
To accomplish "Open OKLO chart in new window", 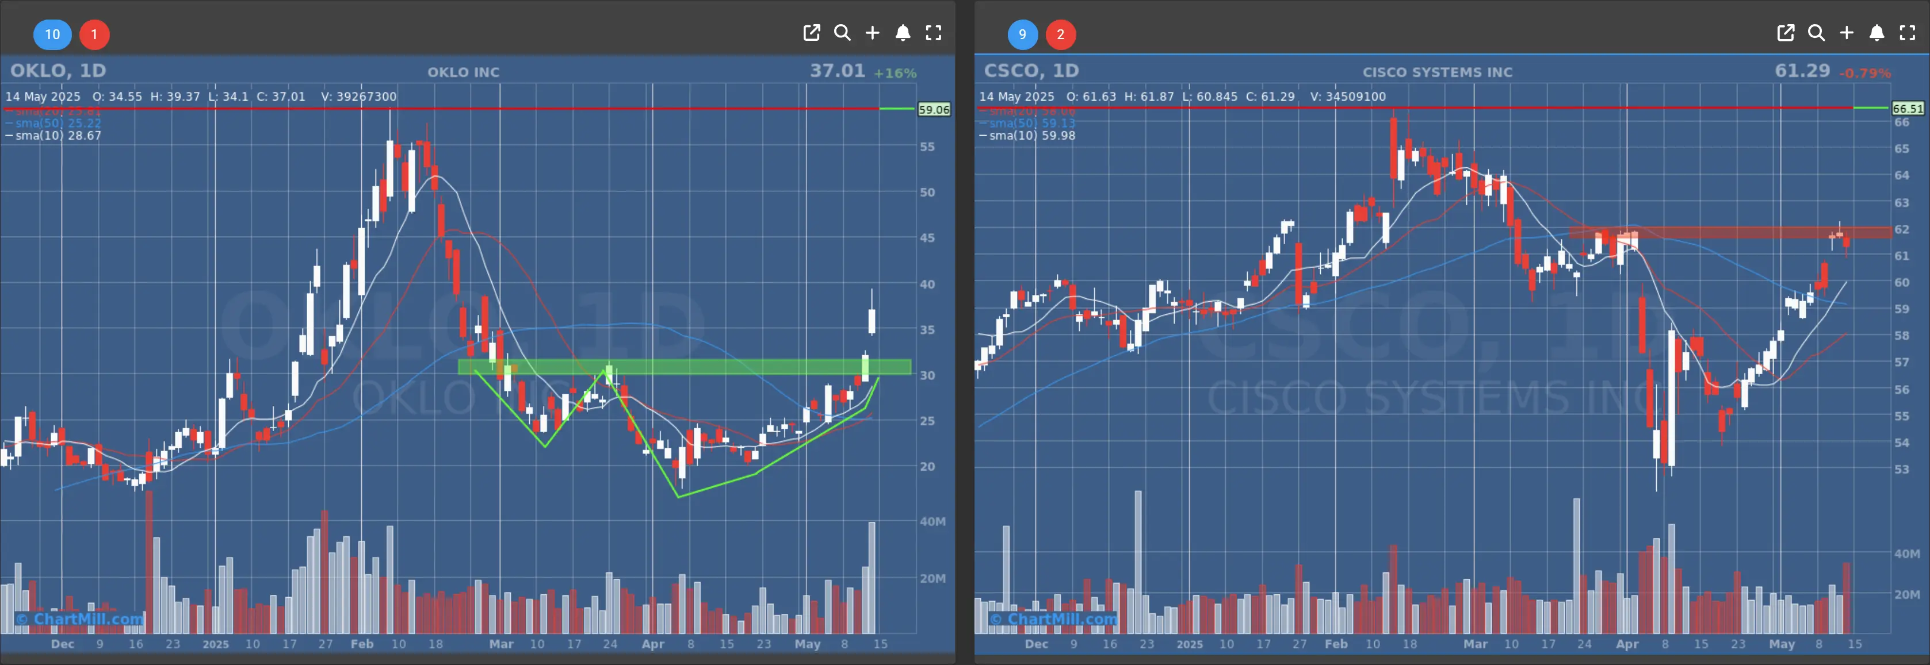I will point(812,33).
